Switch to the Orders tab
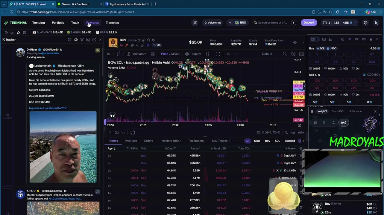Image resolution: width=384 pixels, height=215 pixels. [148, 141]
